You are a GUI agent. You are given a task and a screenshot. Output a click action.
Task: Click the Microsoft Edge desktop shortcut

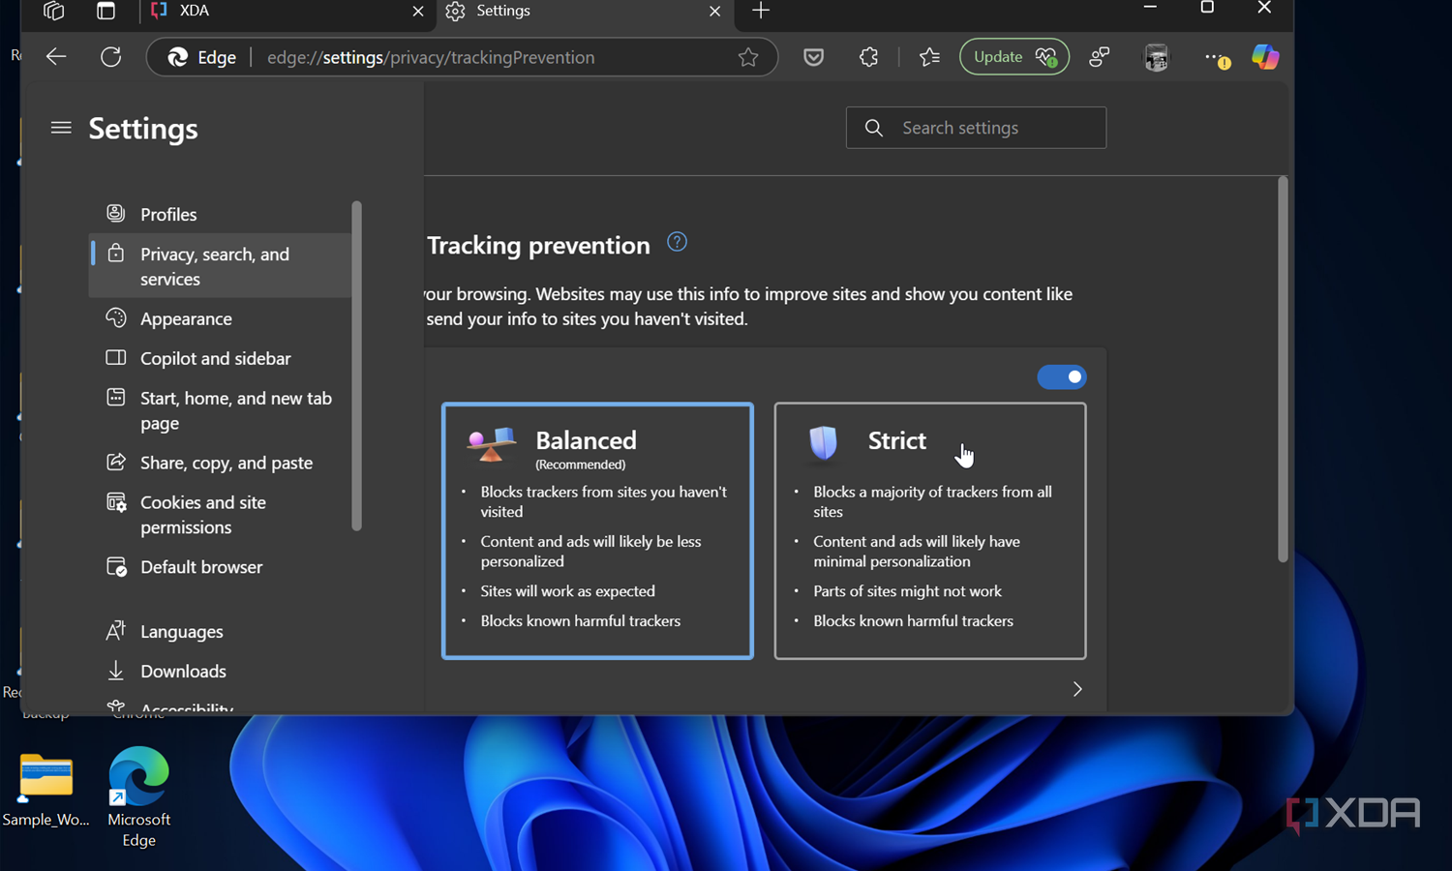[138, 797]
